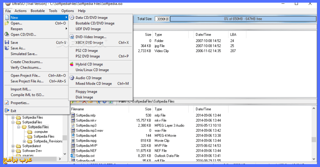Select the Softpedia.mp3 audio file icon
This screenshot has height=167, width=320.
[73, 125]
